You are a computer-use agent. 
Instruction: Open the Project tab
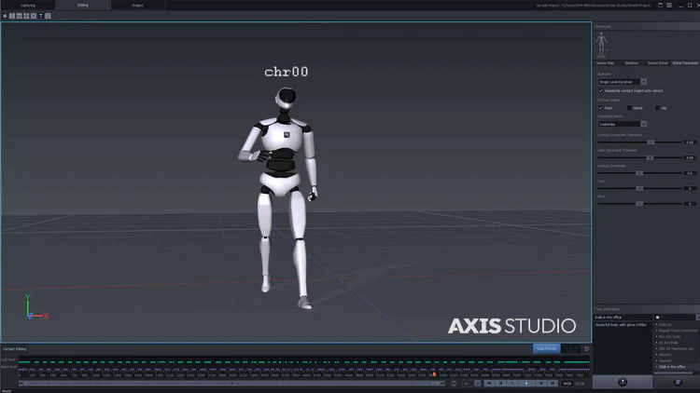coord(138,6)
